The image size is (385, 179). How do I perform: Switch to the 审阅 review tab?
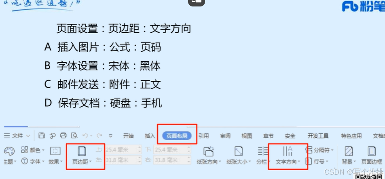tap(225, 136)
